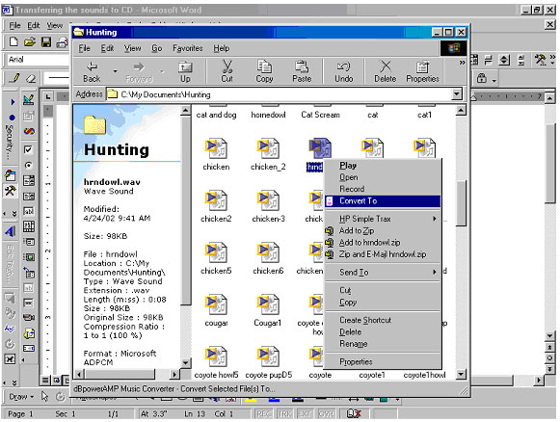Image resolution: width=560 pixels, height=422 pixels.
Task: Click info pane horizontal scrollbar right arrow
Action: point(174,374)
